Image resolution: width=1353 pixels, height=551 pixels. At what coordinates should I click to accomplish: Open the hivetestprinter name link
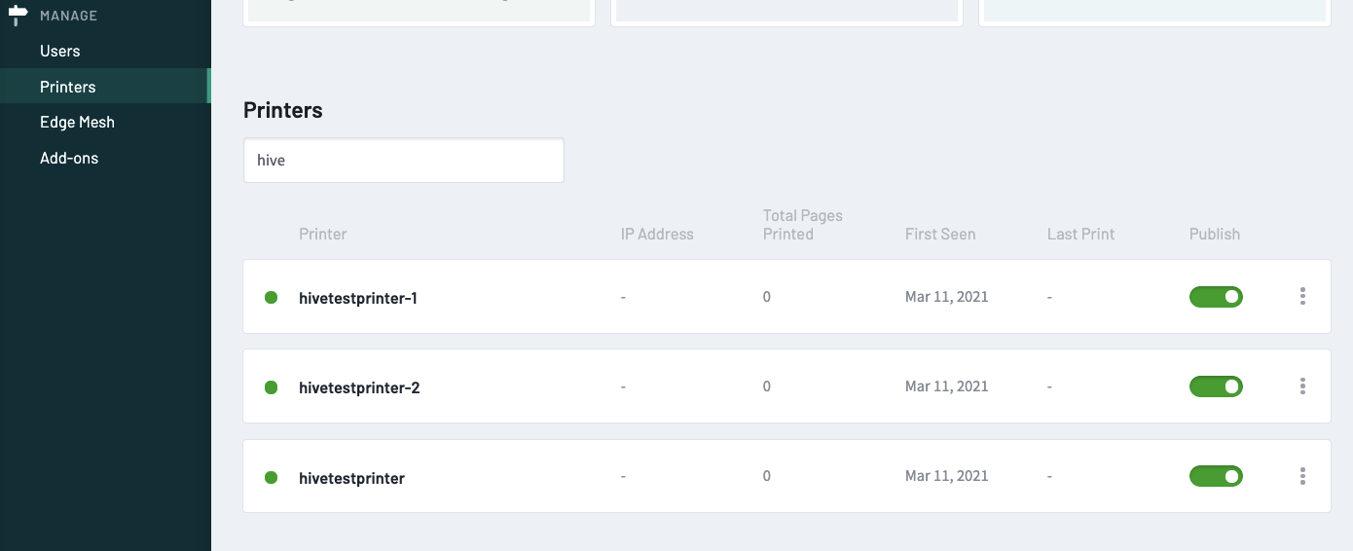click(x=351, y=478)
